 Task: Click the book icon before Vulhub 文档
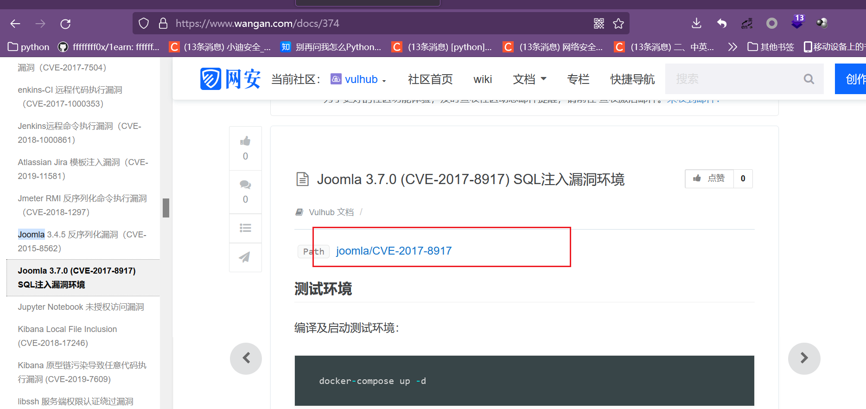pyautogui.click(x=299, y=212)
